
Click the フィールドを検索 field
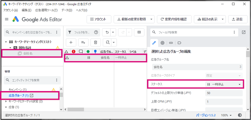tap(194, 32)
